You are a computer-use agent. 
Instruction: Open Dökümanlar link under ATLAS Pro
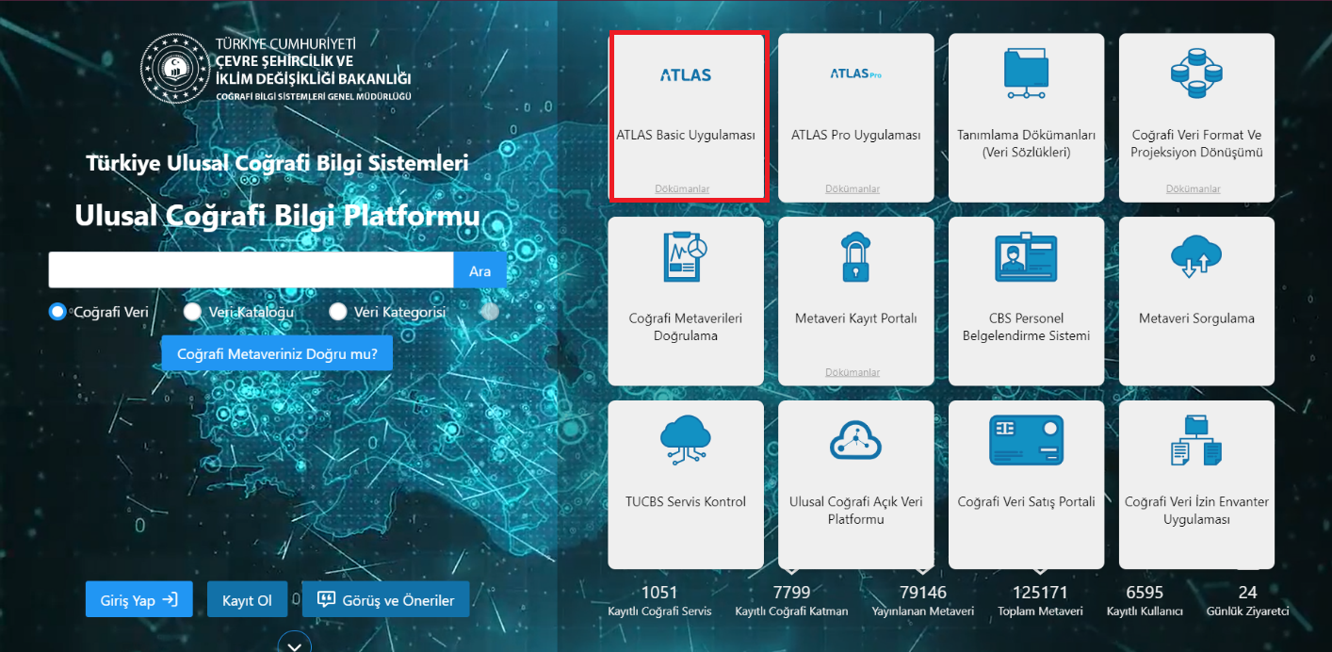coord(853,189)
